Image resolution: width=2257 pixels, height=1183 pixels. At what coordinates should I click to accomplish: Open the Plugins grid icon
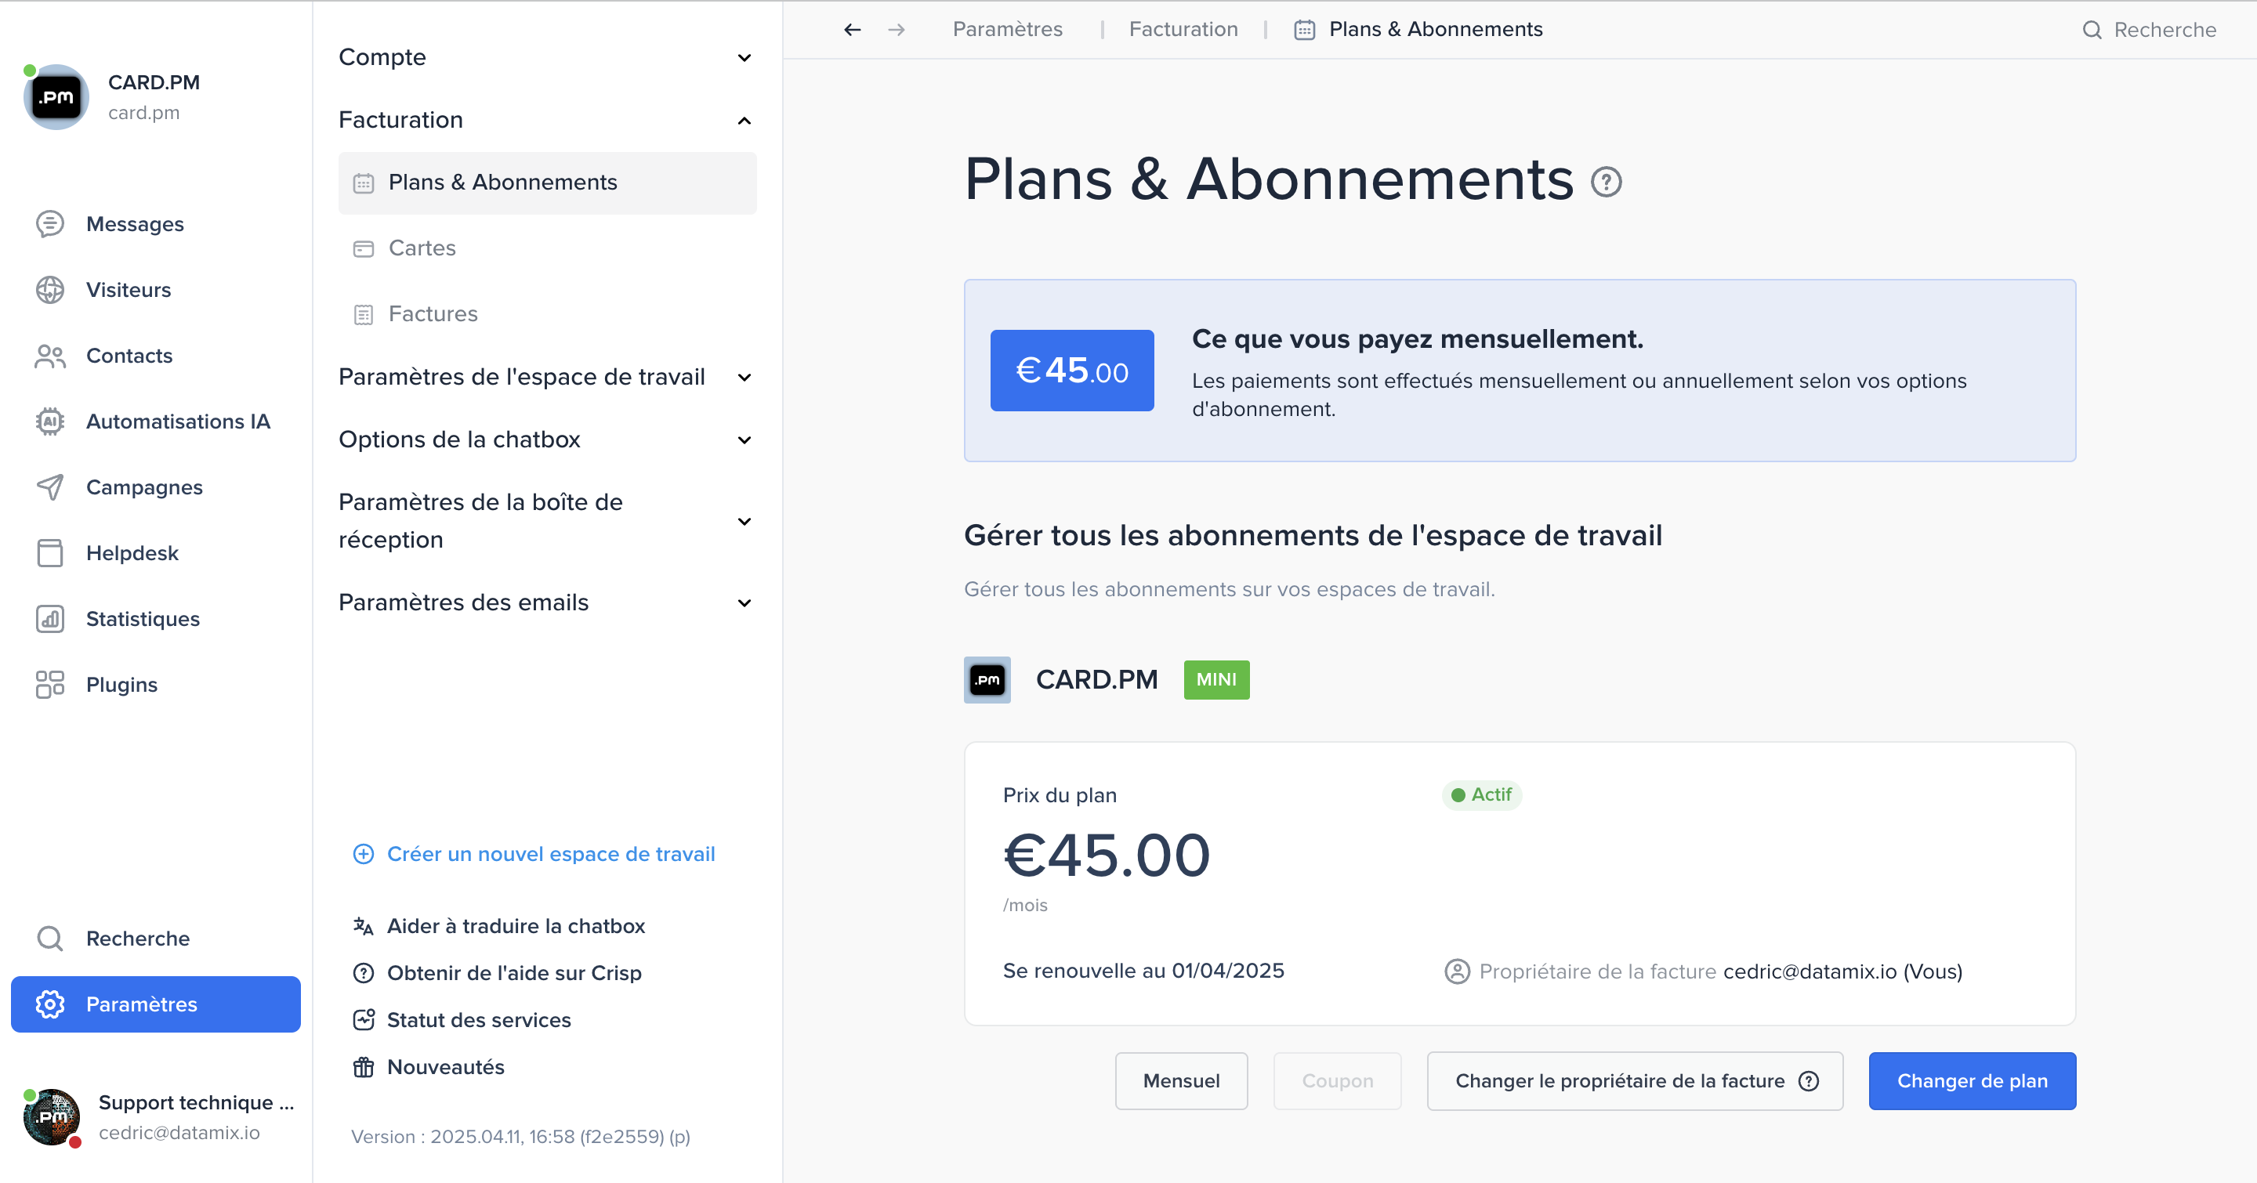click(x=50, y=684)
